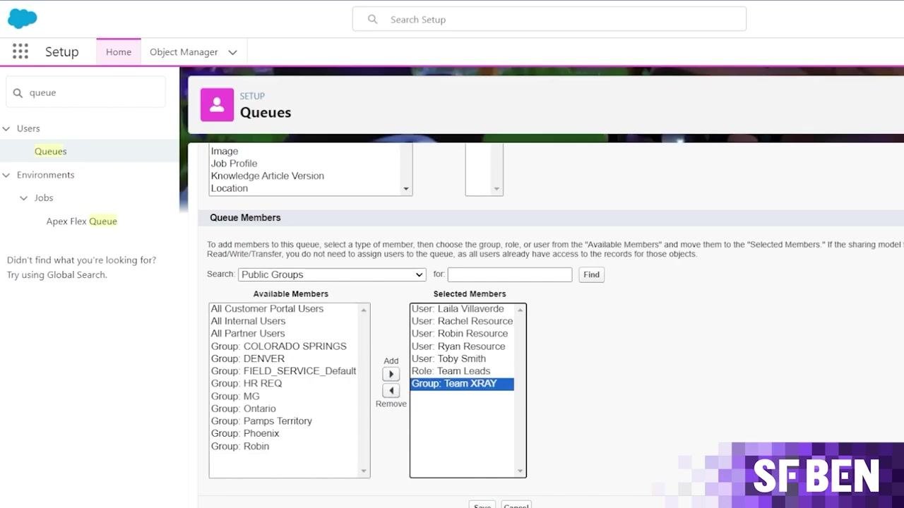Viewport: 904px width, 508px height.
Task: Collapse the Jobs tree node
Action: (23, 198)
